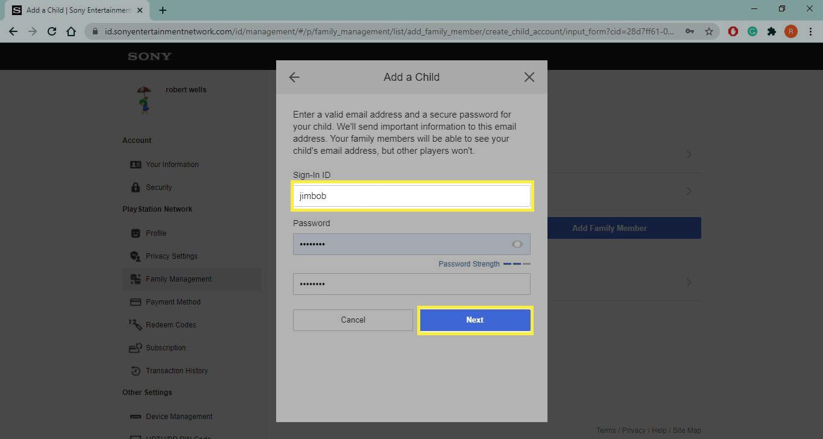This screenshot has width=823, height=439.
Task: Click the Device Management icon
Action: coord(136,417)
